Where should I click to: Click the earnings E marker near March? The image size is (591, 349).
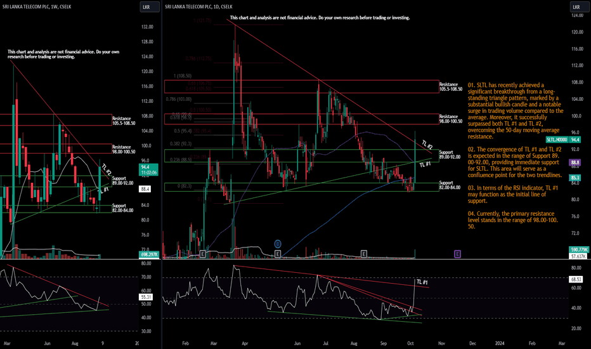(202, 254)
